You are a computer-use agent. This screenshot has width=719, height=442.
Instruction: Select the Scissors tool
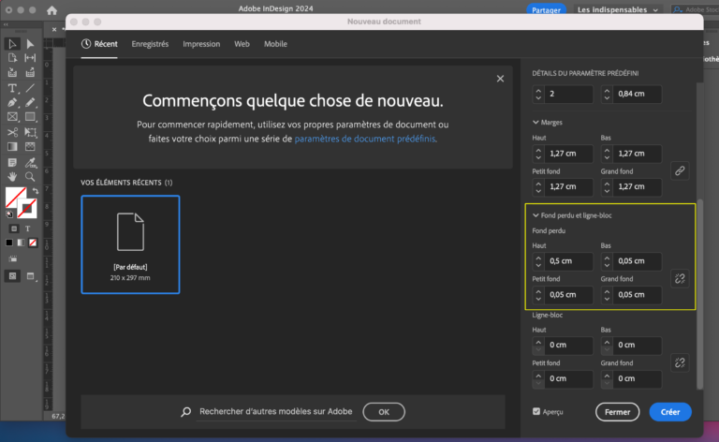(x=12, y=133)
